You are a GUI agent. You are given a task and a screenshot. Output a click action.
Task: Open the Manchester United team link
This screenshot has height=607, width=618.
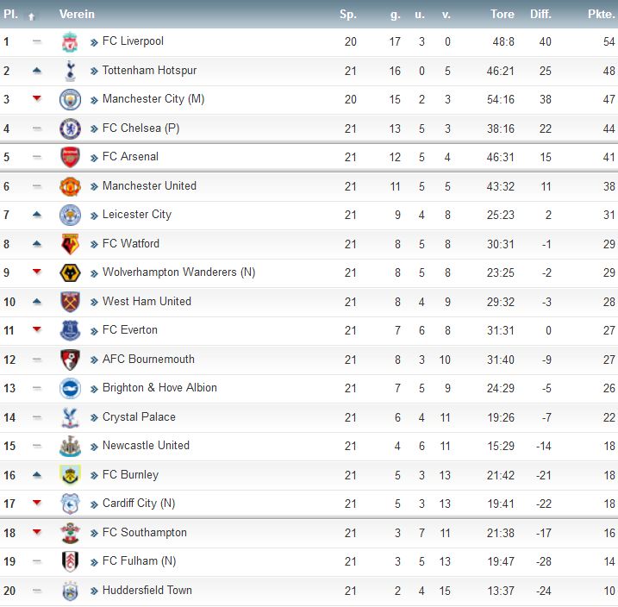(x=149, y=185)
